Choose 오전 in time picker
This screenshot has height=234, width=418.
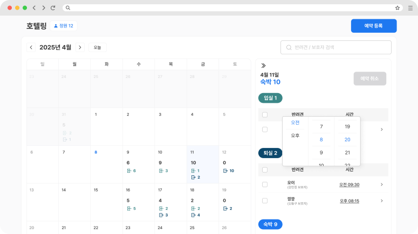tap(295, 123)
